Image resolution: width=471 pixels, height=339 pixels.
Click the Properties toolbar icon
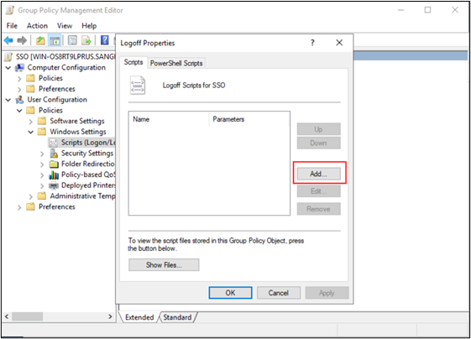(x=72, y=40)
